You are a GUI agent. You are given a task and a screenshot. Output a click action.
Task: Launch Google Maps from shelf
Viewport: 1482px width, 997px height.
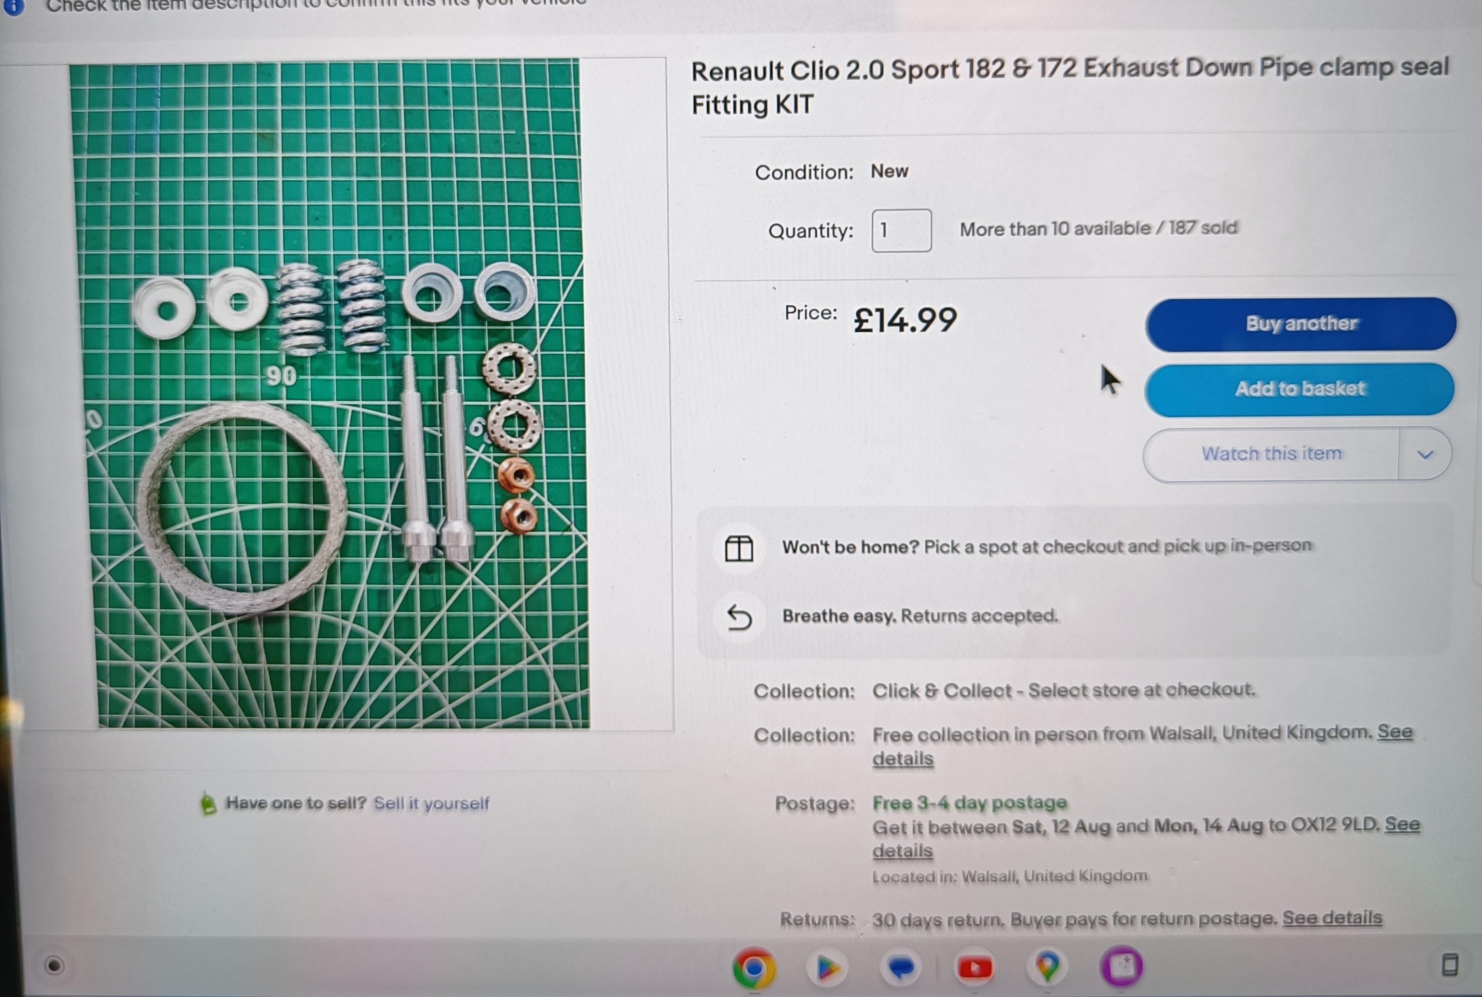1047,967
